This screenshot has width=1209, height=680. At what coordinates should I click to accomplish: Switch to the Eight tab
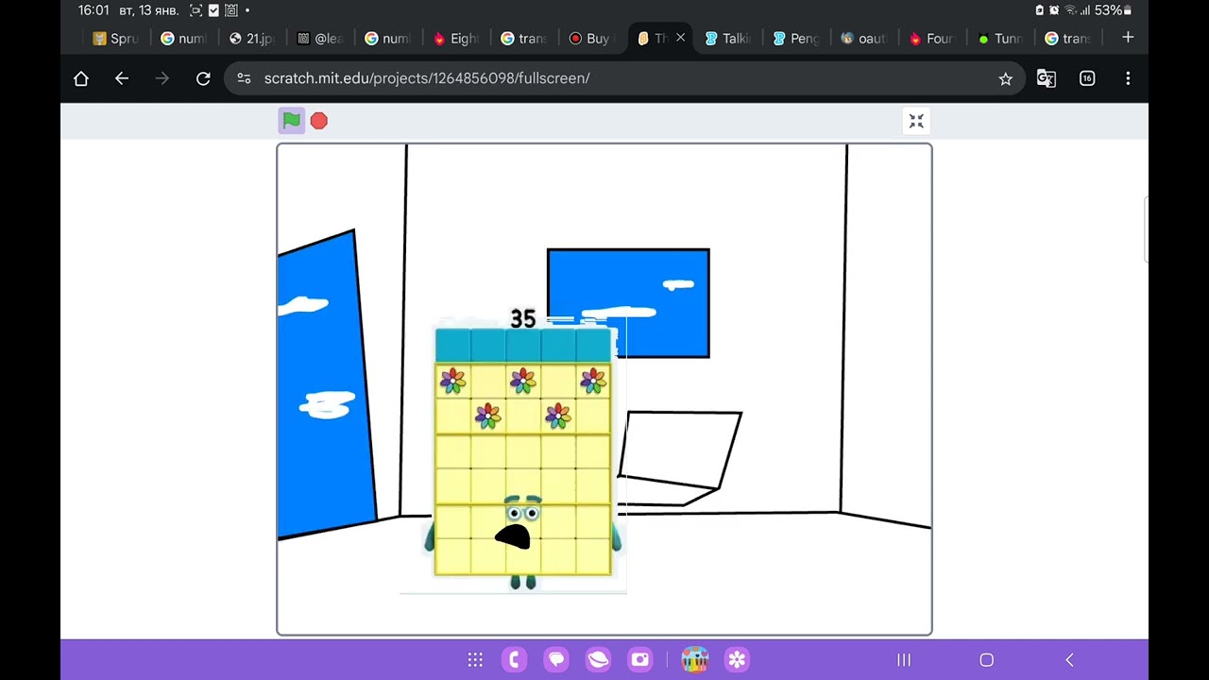point(456,39)
